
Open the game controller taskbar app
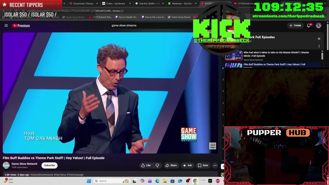(x=203, y=181)
